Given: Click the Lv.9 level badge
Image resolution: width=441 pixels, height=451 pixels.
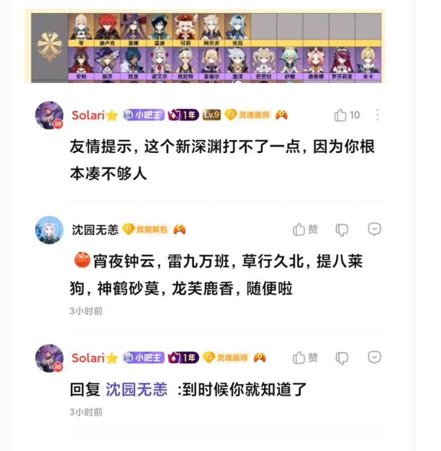Looking at the screenshot, I should 212,115.
